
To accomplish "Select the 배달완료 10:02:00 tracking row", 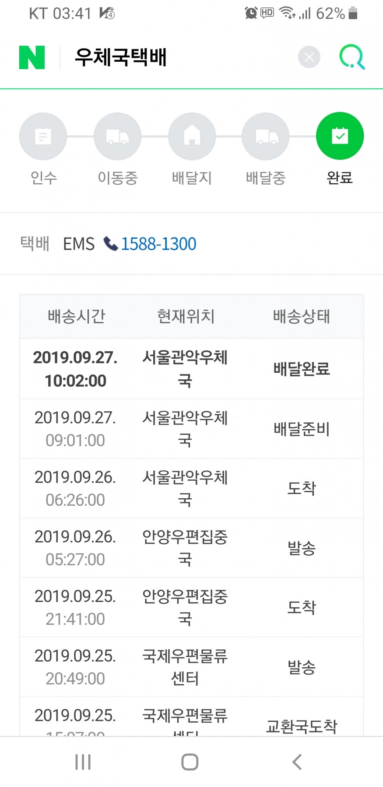I will [191, 369].
